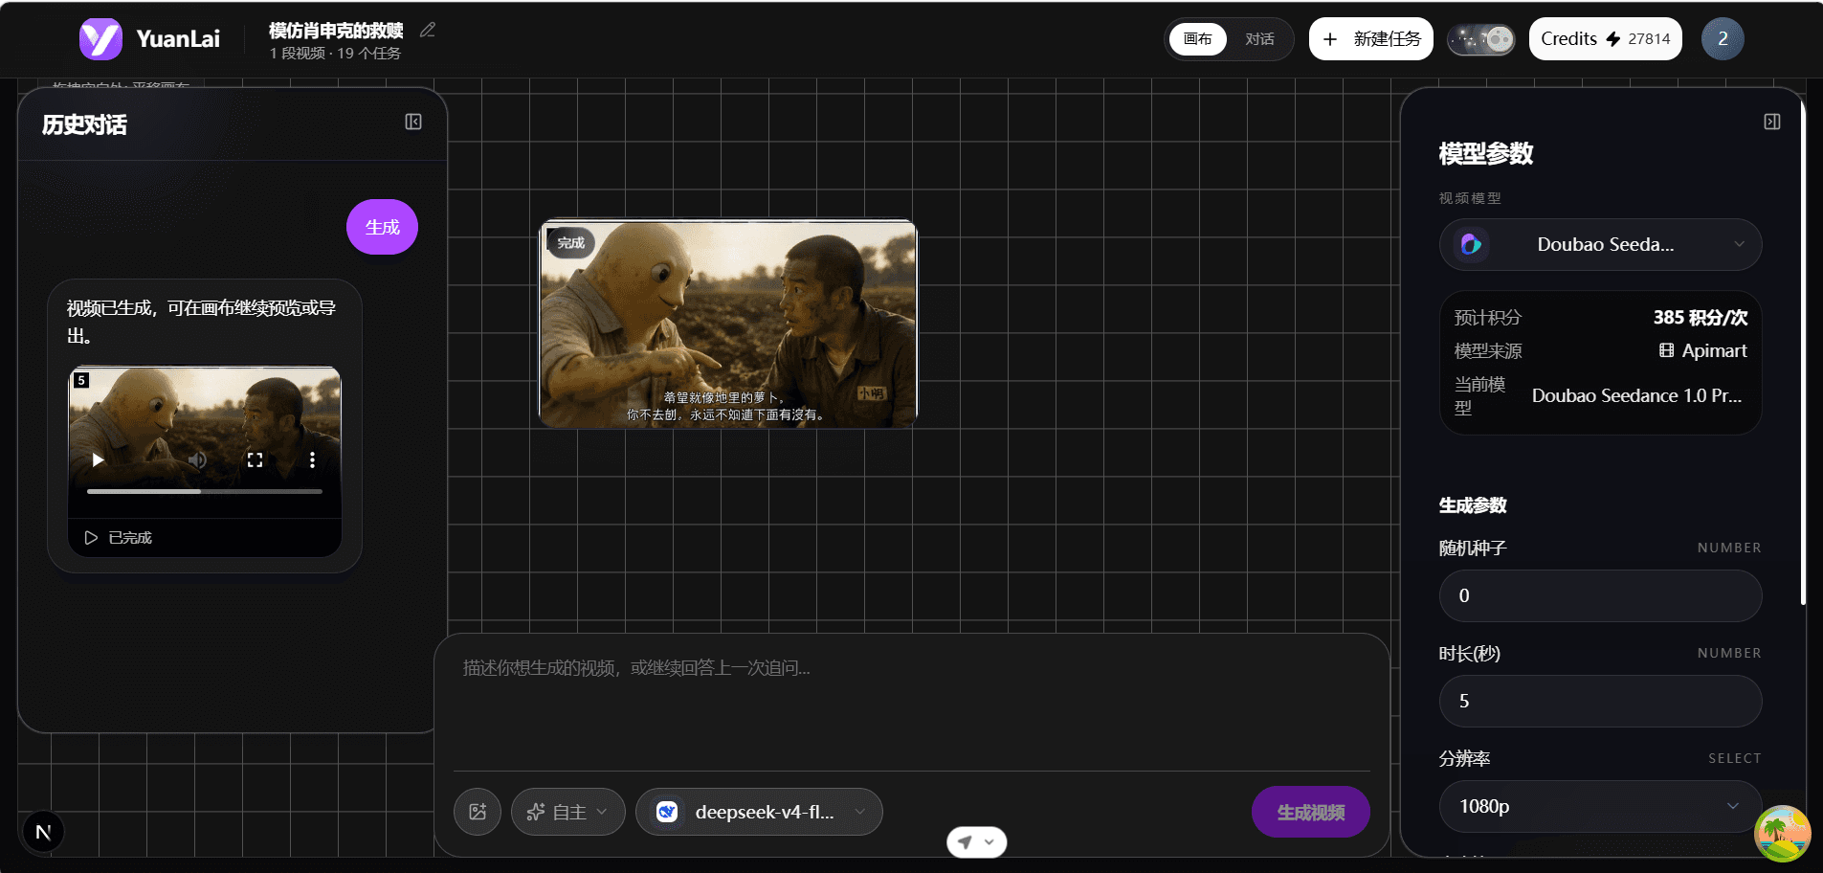This screenshot has height=873, width=1823.
Task: Open chat video more options menu
Action: coord(312,459)
